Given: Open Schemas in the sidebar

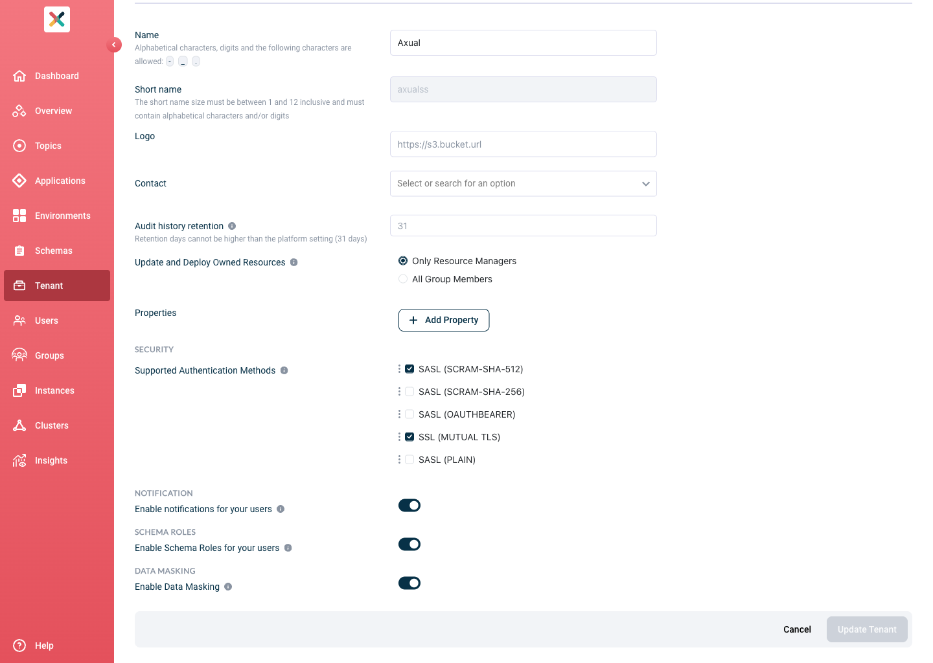Looking at the screenshot, I should 57,251.
